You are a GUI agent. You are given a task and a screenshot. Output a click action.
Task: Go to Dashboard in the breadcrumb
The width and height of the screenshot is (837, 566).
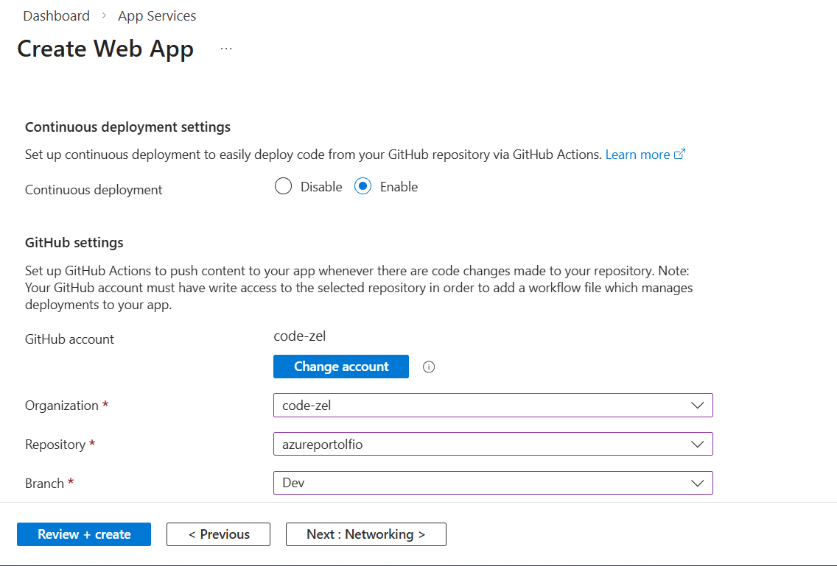pos(56,16)
